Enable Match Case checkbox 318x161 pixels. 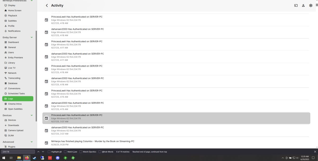point(65,152)
